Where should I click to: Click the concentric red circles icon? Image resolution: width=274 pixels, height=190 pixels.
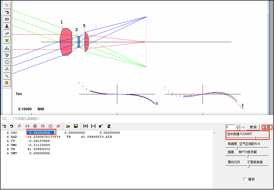tap(50, 126)
